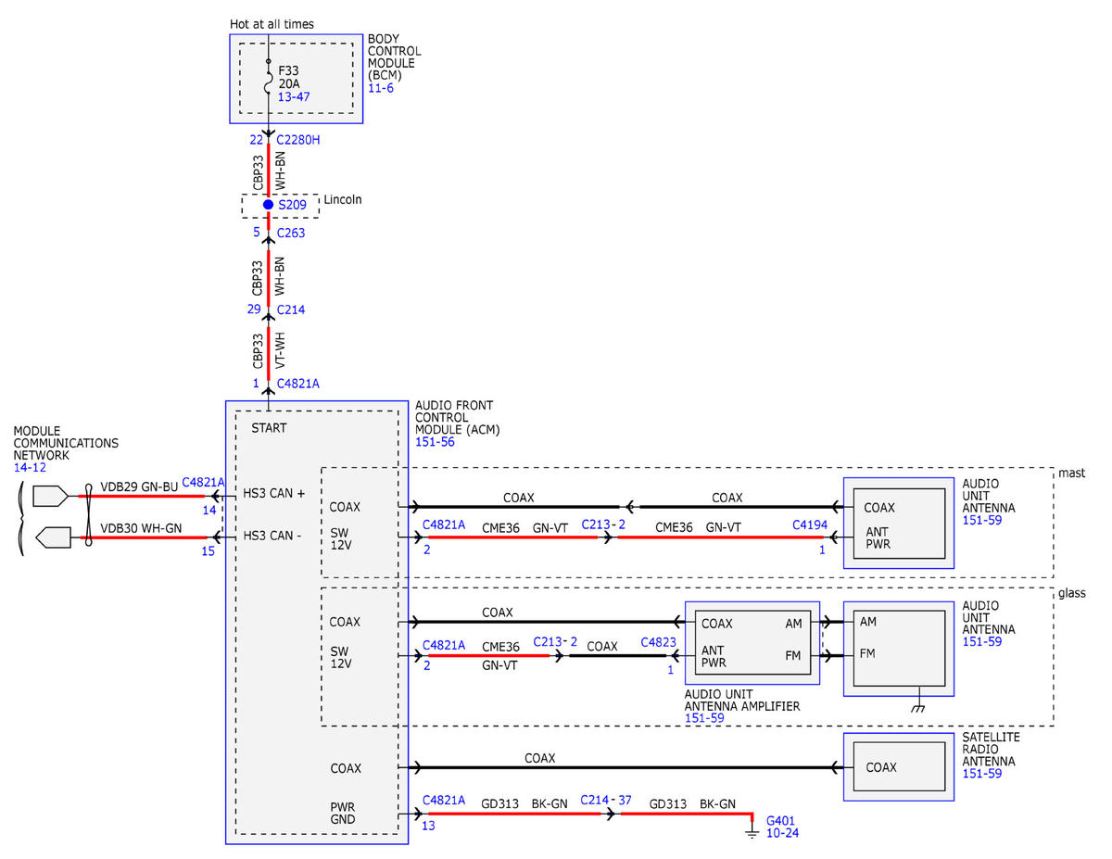1112x859 pixels.
Task: Open Module Communications Network 14-12 link
Action: [x=29, y=470]
